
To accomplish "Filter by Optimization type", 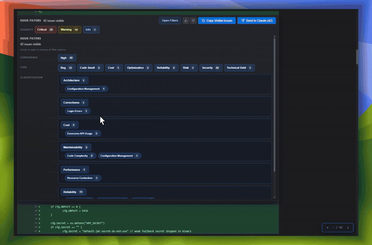I will (x=138, y=68).
